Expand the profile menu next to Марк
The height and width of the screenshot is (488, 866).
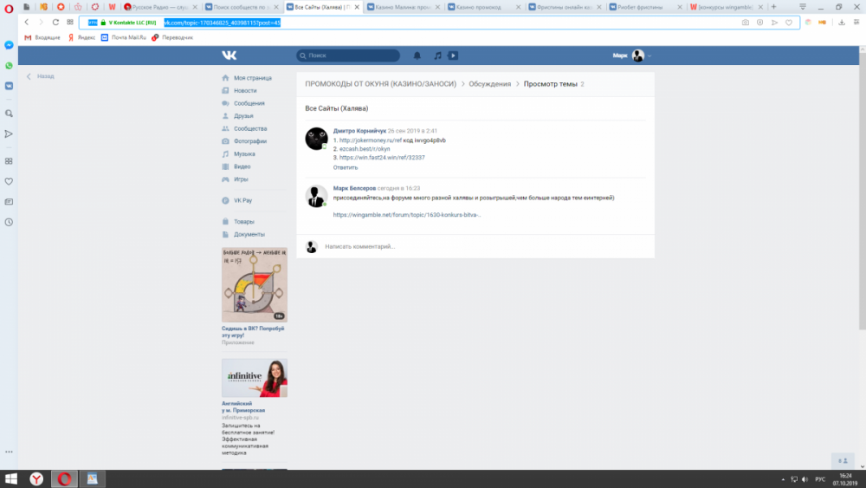coord(649,55)
